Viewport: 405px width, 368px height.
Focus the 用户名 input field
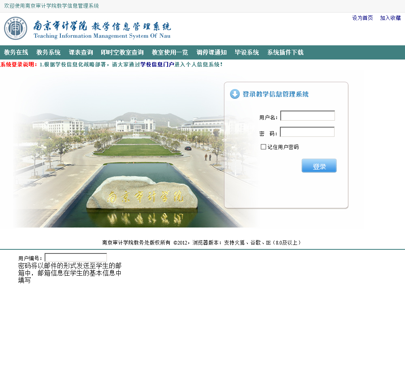(x=308, y=116)
